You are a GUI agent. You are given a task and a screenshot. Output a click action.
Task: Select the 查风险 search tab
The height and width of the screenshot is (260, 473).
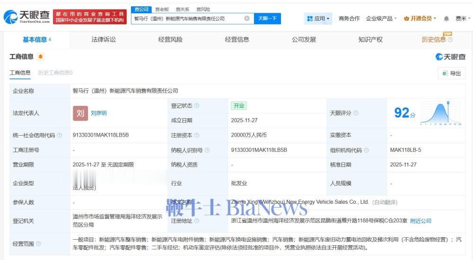click(203, 9)
